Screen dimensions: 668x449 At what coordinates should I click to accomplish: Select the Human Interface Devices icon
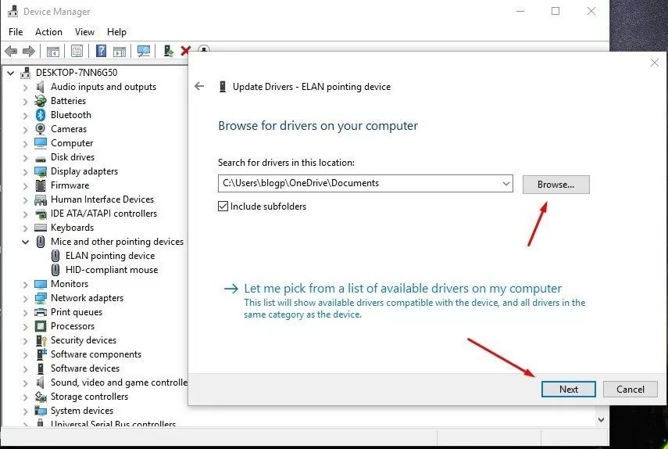tap(41, 199)
